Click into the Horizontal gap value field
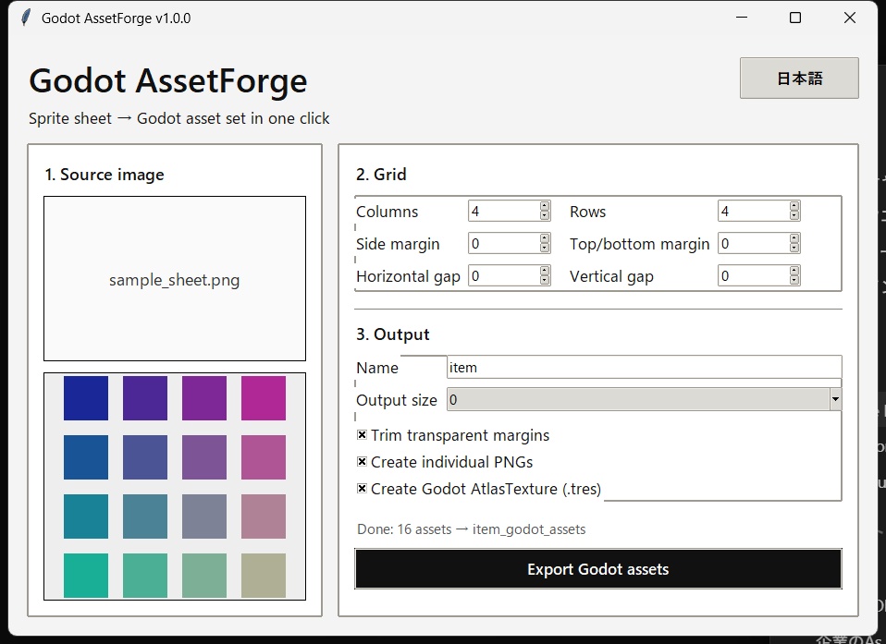The height and width of the screenshot is (644, 886). click(504, 275)
